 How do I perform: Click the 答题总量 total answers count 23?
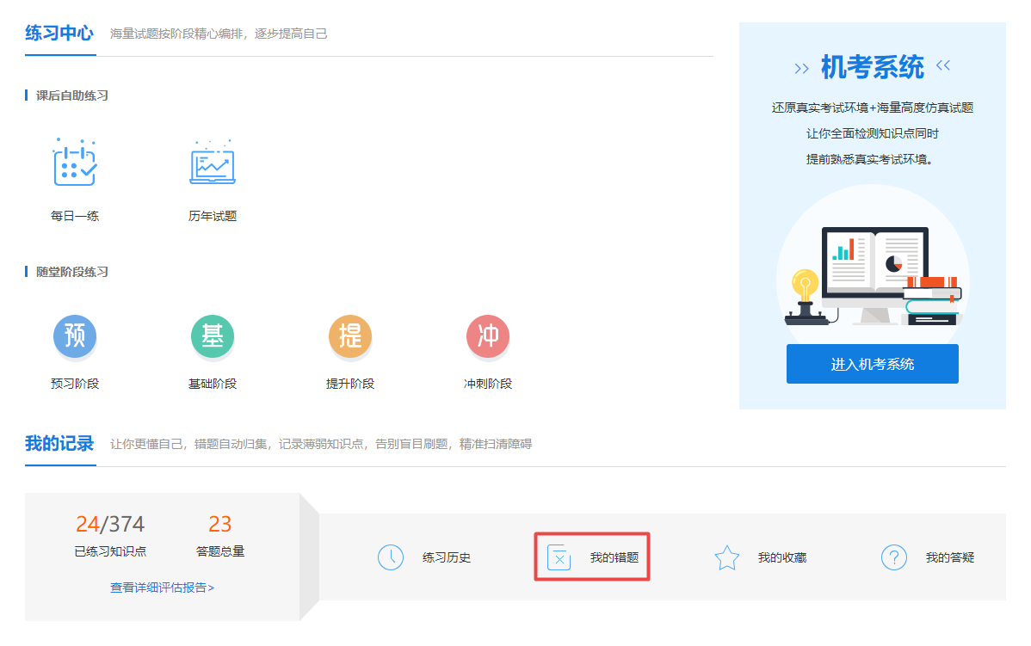[x=221, y=523]
